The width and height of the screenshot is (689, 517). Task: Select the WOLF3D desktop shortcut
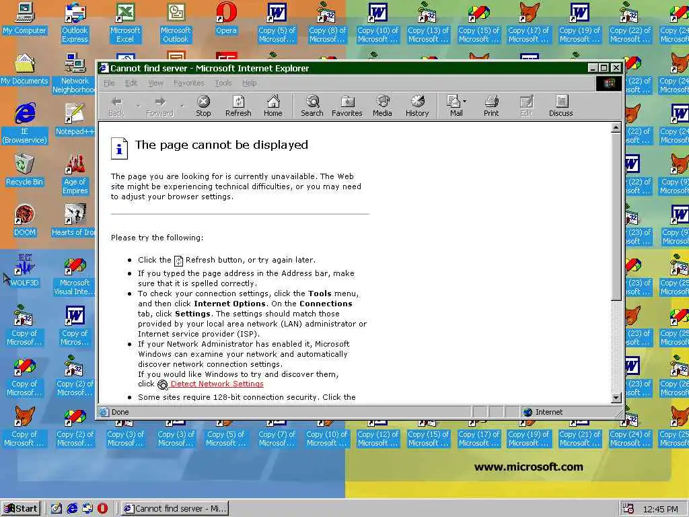tap(25, 271)
